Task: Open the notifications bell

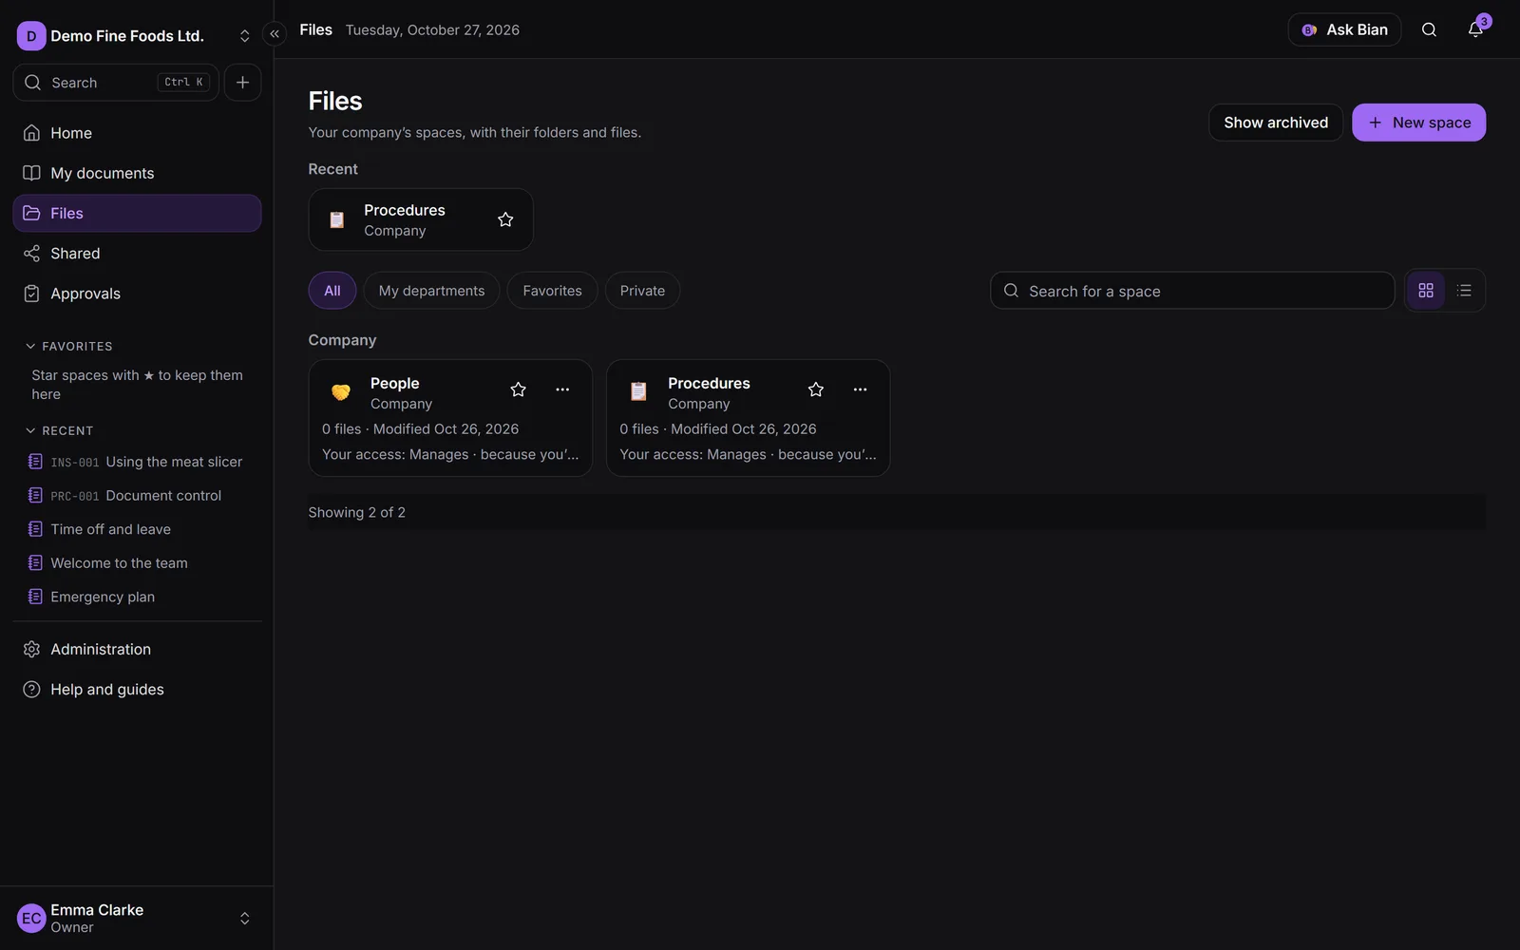Action: [1475, 29]
